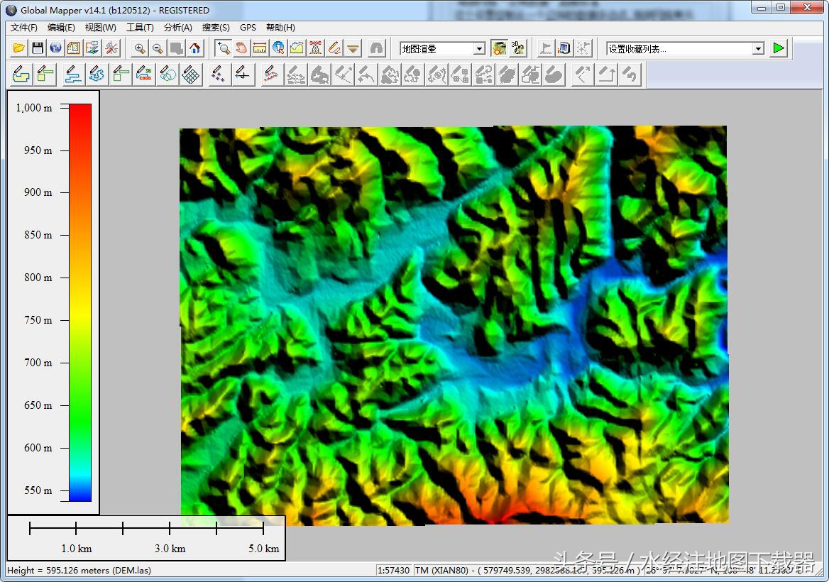
Task: Expand the 设置收藏列表 favorites dropdown
Action: pyautogui.click(x=758, y=49)
